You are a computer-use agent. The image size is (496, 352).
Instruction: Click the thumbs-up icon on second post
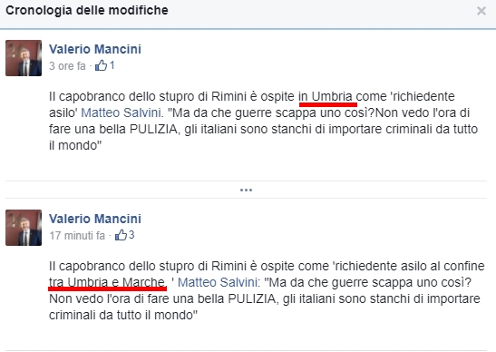(121, 235)
